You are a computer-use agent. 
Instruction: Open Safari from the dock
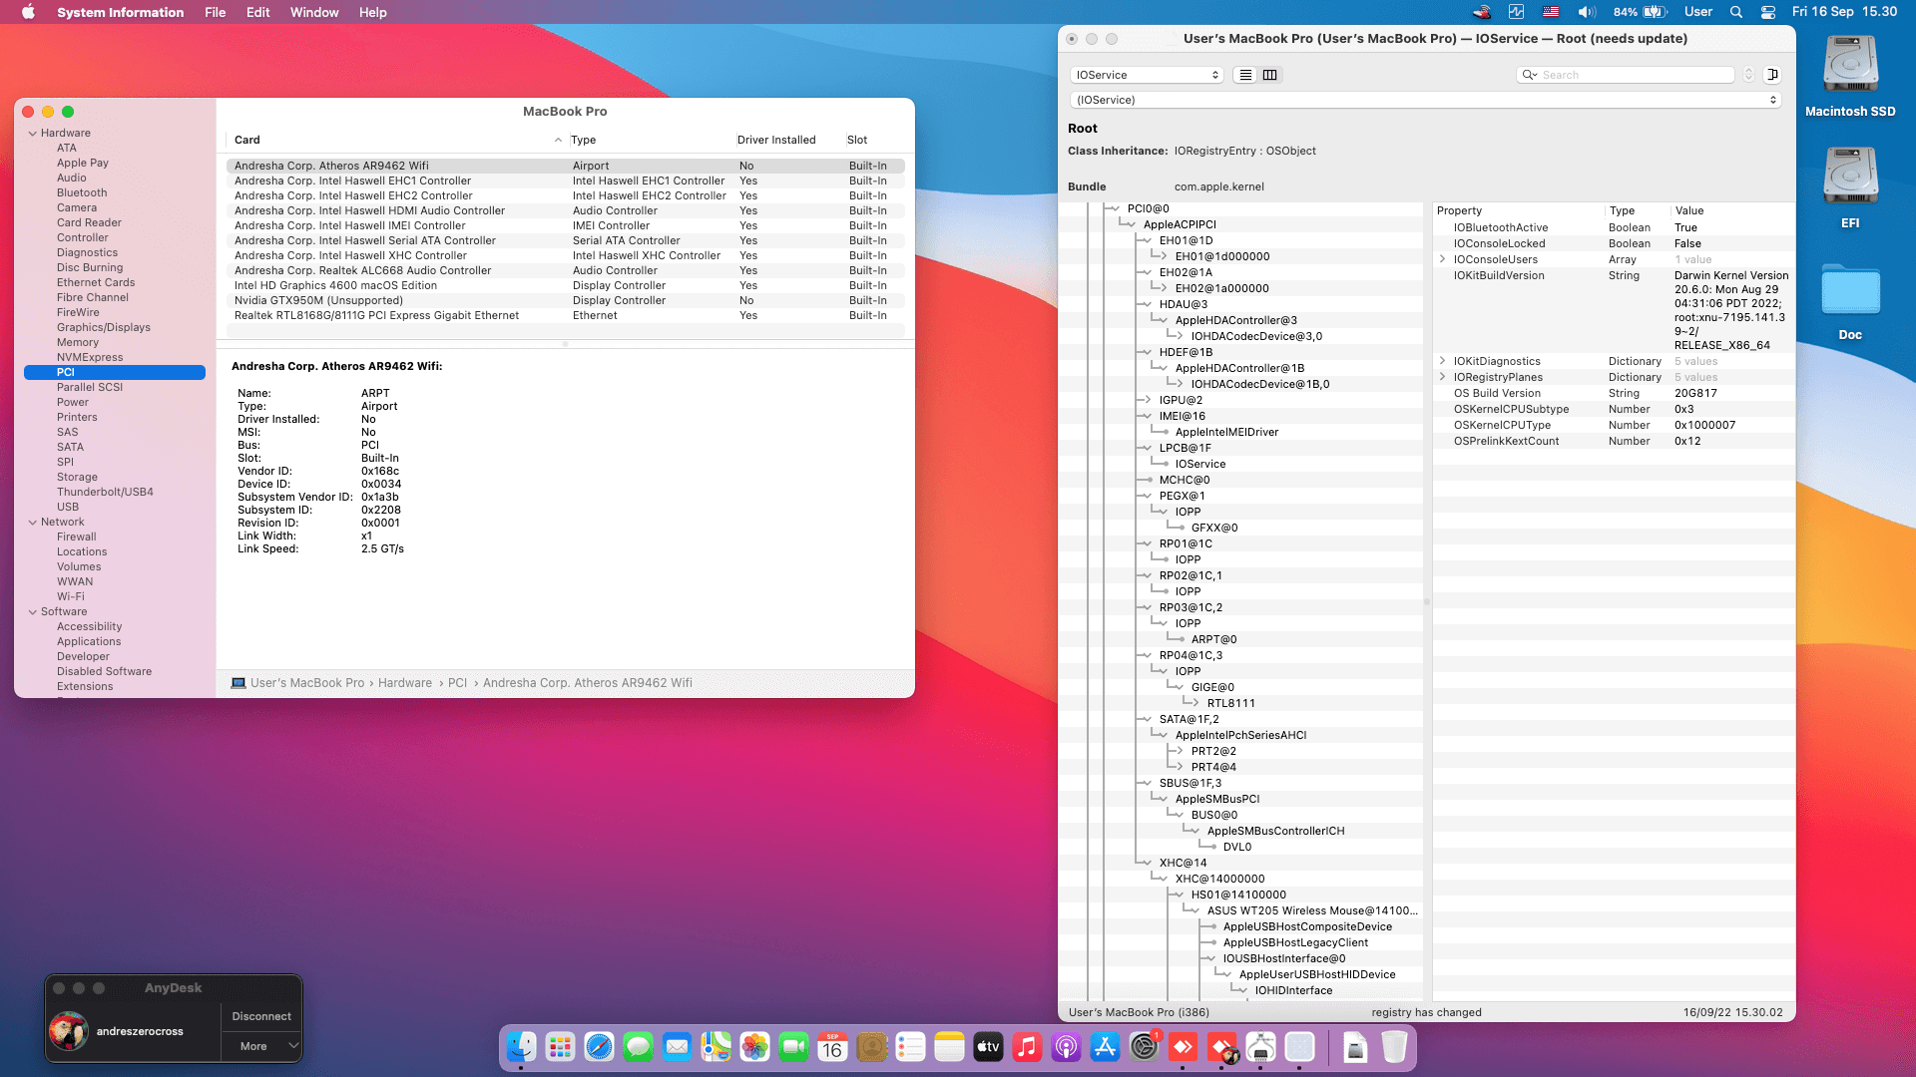[599, 1047]
